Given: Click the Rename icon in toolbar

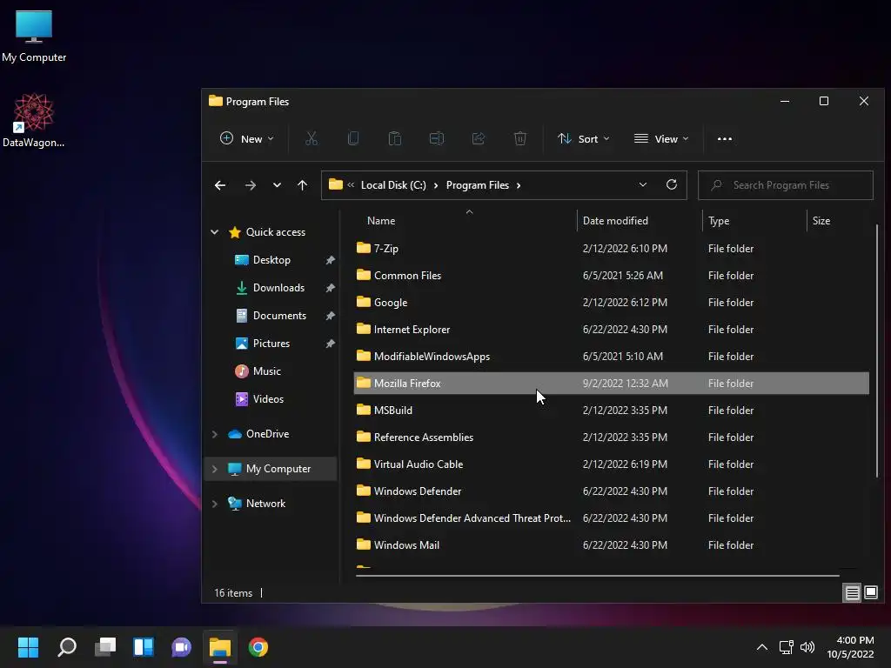Looking at the screenshot, I should (437, 138).
